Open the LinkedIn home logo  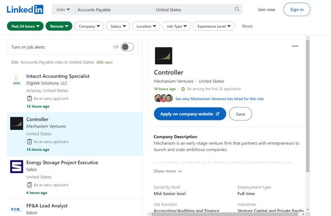click(x=25, y=10)
